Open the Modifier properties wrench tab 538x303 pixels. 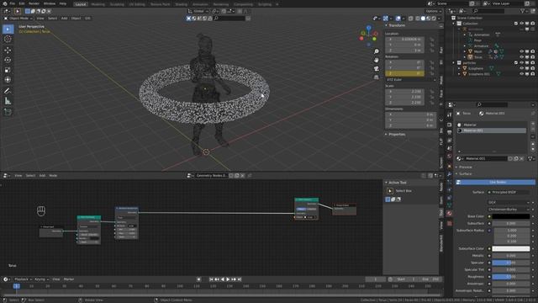(450, 174)
